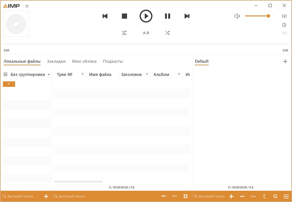The height and width of the screenshot is (202, 292).
Task: Click the album art placeholder
Action: tap(16, 24)
